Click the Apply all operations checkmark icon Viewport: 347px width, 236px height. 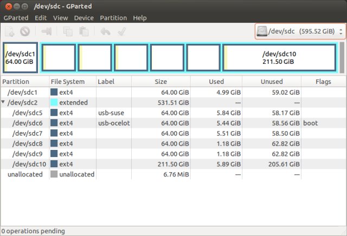point(122,31)
